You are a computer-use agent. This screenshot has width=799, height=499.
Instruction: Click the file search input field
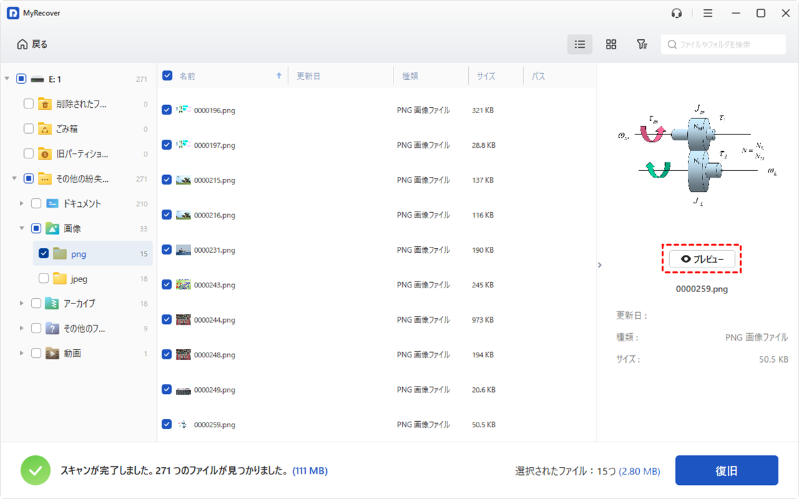(726, 45)
